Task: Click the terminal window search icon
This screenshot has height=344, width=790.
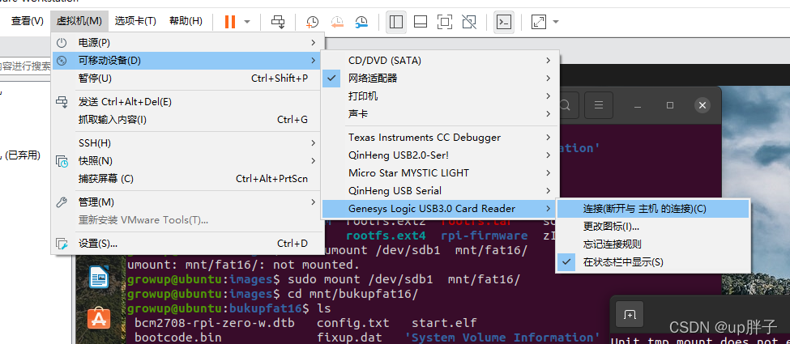Action: click(566, 105)
